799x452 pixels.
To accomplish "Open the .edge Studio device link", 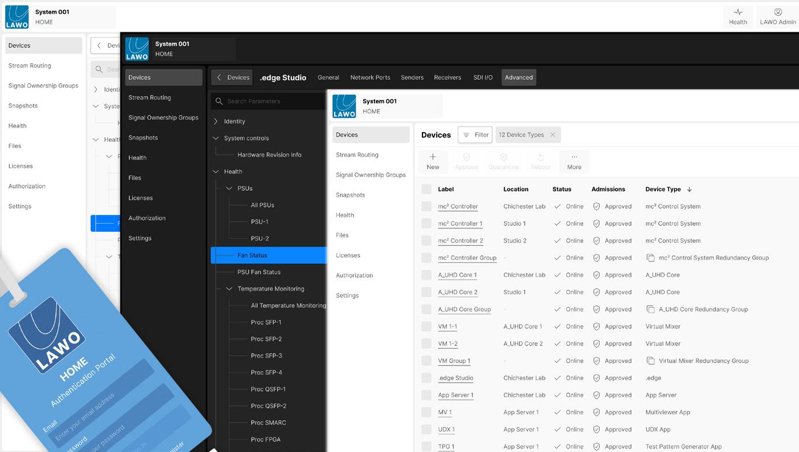I will (x=455, y=378).
